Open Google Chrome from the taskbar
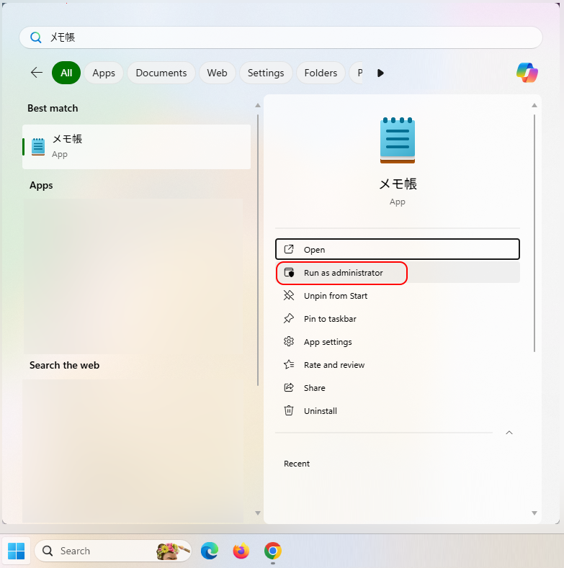564x568 pixels. 273,551
